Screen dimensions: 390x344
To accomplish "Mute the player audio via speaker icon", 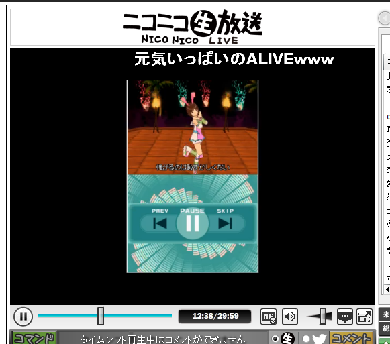I will (x=290, y=317).
